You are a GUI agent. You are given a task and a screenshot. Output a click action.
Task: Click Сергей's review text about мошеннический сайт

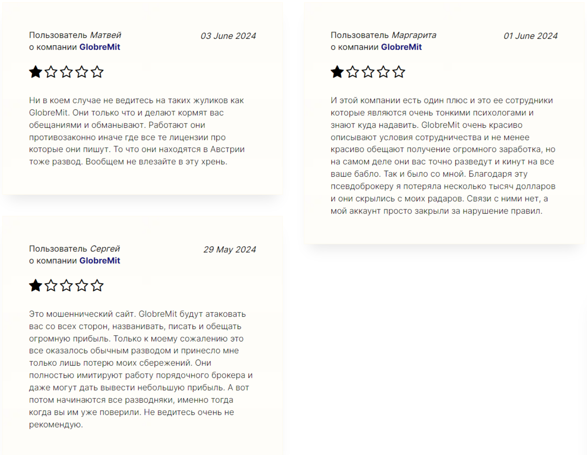[141, 369]
